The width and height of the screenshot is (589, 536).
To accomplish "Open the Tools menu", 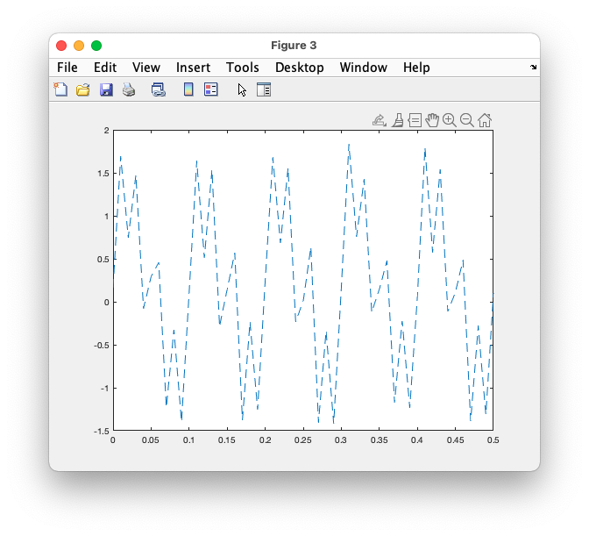I will click(x=242, y=68).
